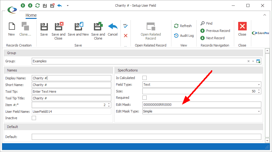This screenshot has width=272, height=152.
Task: Click the ribbon overflow ellipsis group label
Action: 125,46
